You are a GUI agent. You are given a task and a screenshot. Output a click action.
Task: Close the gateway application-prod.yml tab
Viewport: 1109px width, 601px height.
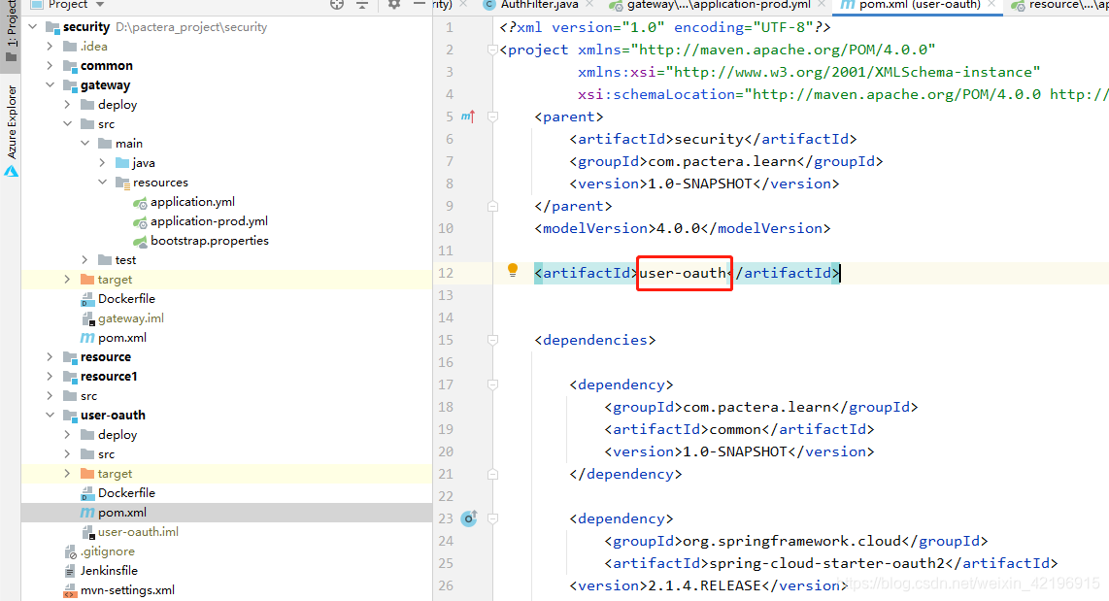pos(822,5)
